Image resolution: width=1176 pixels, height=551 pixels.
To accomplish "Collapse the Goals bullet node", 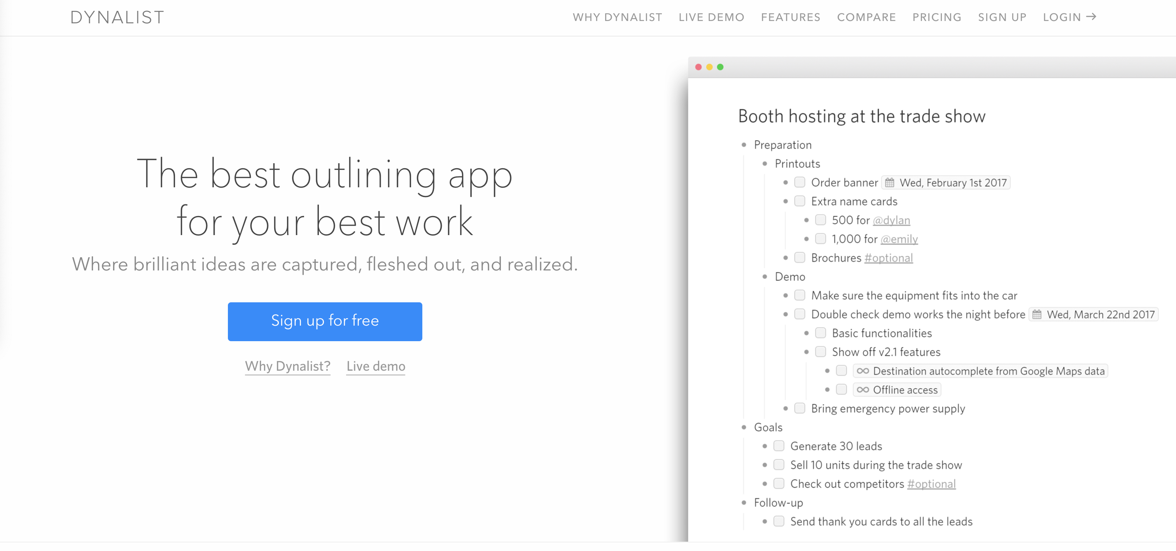I will click(x=744, y=427).
